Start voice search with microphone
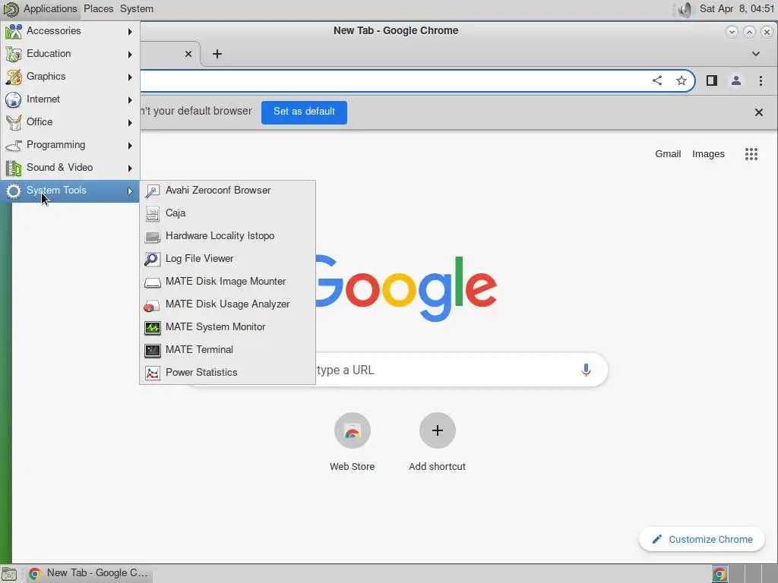 tap(586, 370)
